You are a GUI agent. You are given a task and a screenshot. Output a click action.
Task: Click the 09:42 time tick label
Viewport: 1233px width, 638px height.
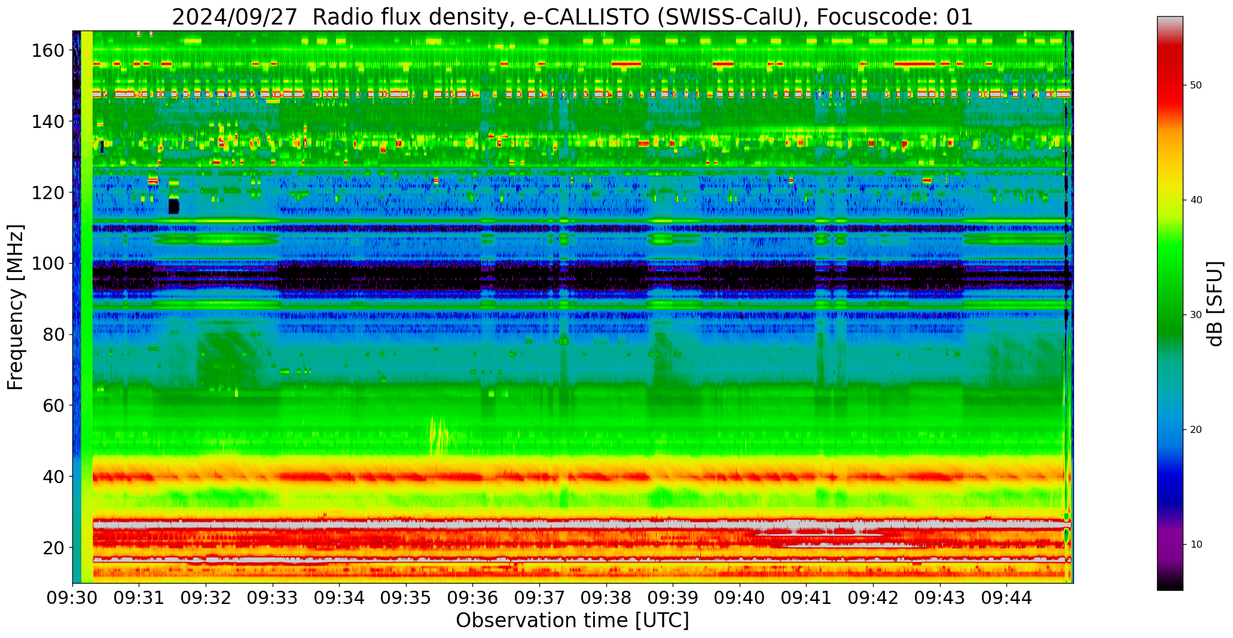[873, 597]
